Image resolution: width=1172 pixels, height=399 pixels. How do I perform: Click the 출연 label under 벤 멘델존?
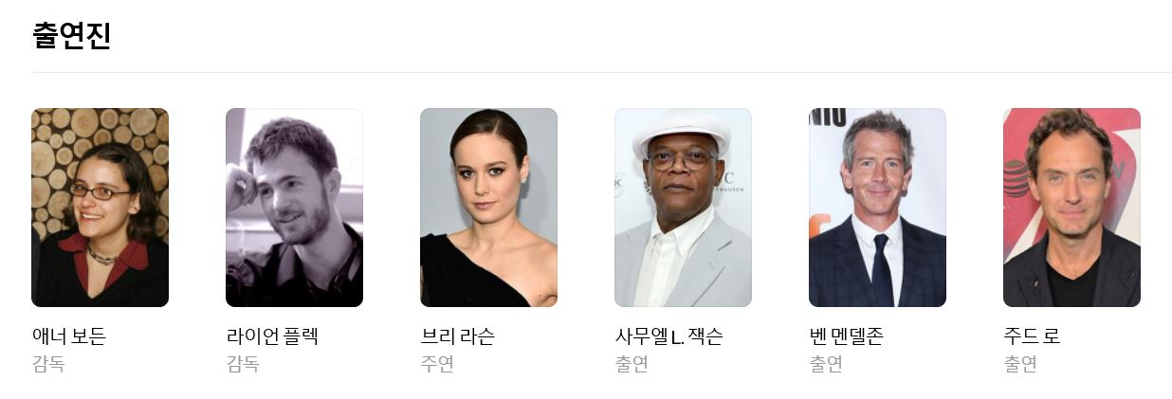coord(826,364)
